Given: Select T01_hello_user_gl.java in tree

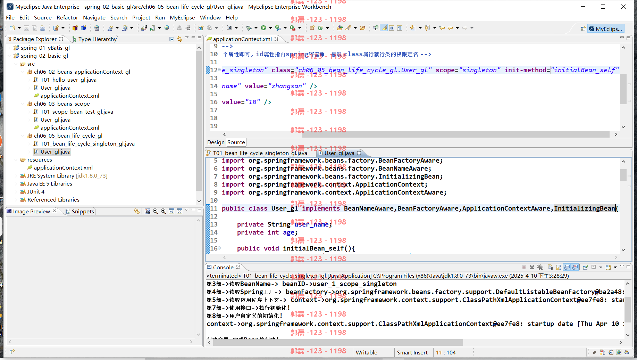Looking at the screenshot, I should point(68,80).
